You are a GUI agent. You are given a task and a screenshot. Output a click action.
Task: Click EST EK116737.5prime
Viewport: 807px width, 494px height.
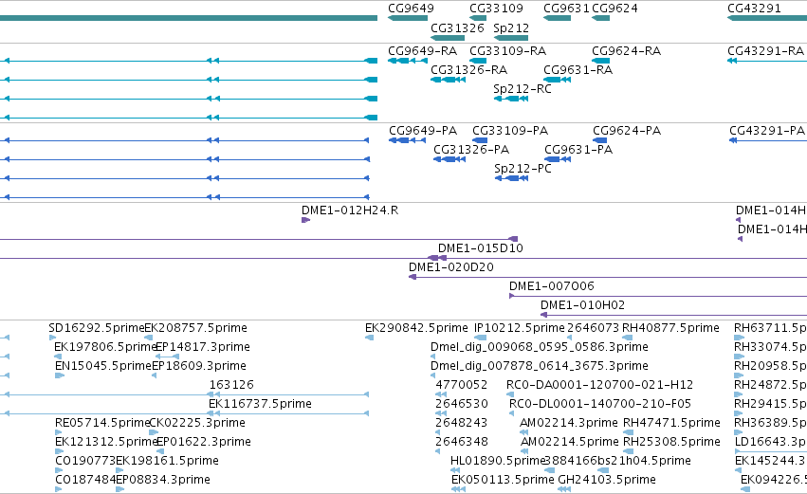260,404
